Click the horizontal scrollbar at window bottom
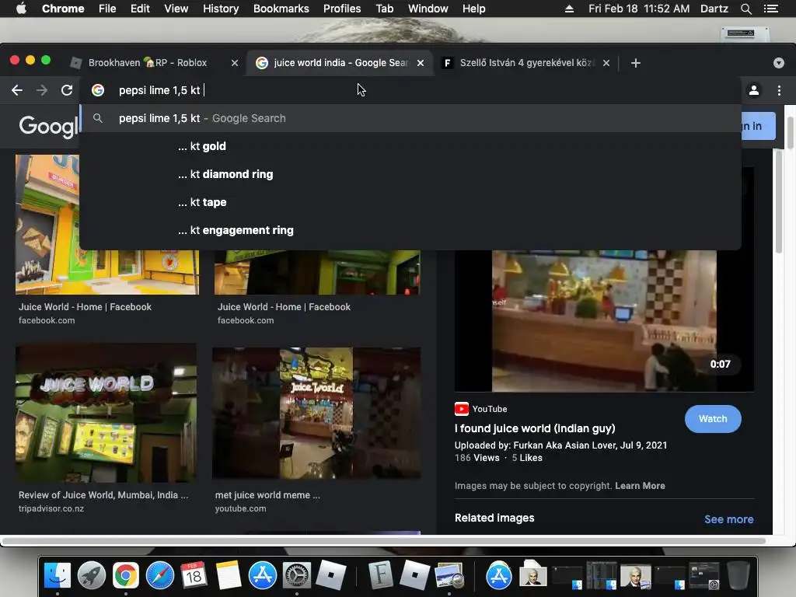This screenshot has height=597, width=796. click(x=384, y=541)
